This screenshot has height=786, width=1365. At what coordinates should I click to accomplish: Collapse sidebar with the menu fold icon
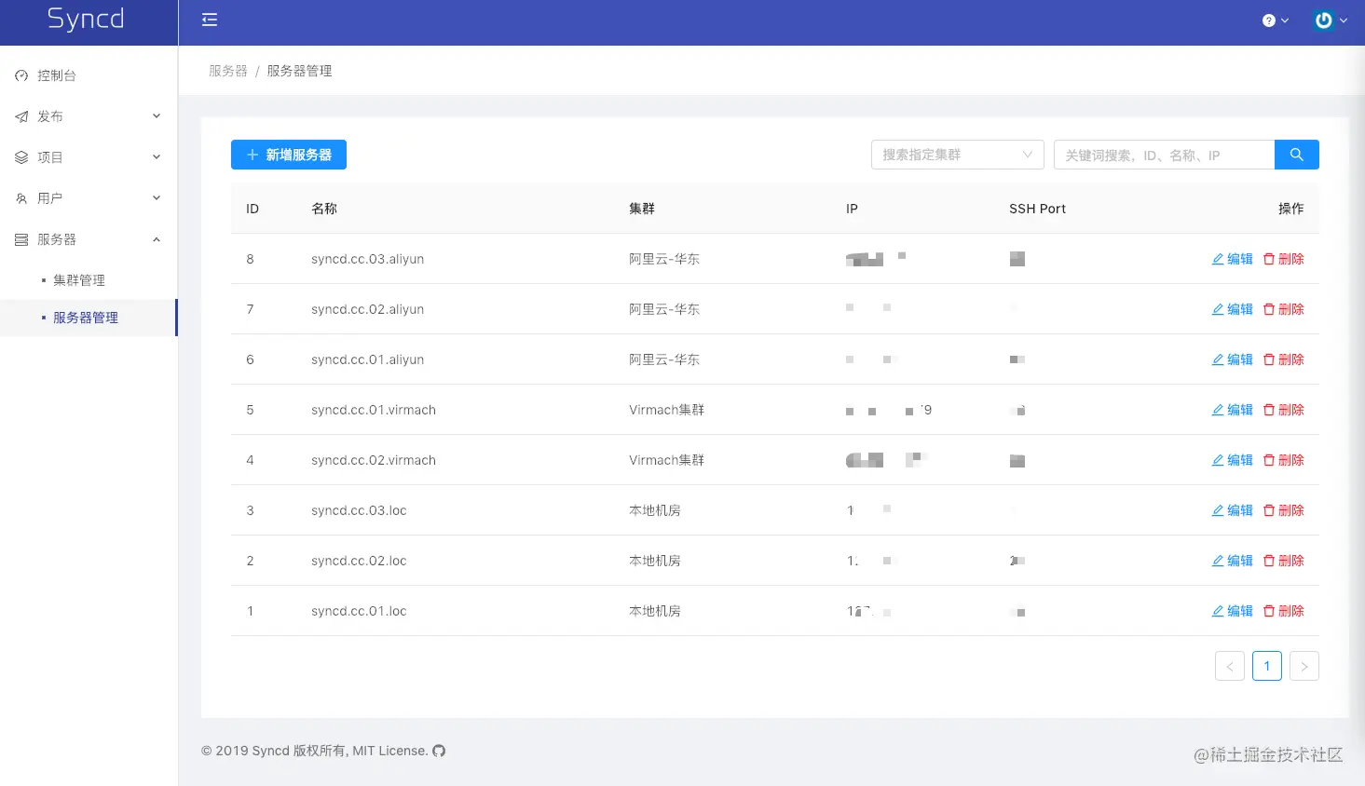point(210,20)
